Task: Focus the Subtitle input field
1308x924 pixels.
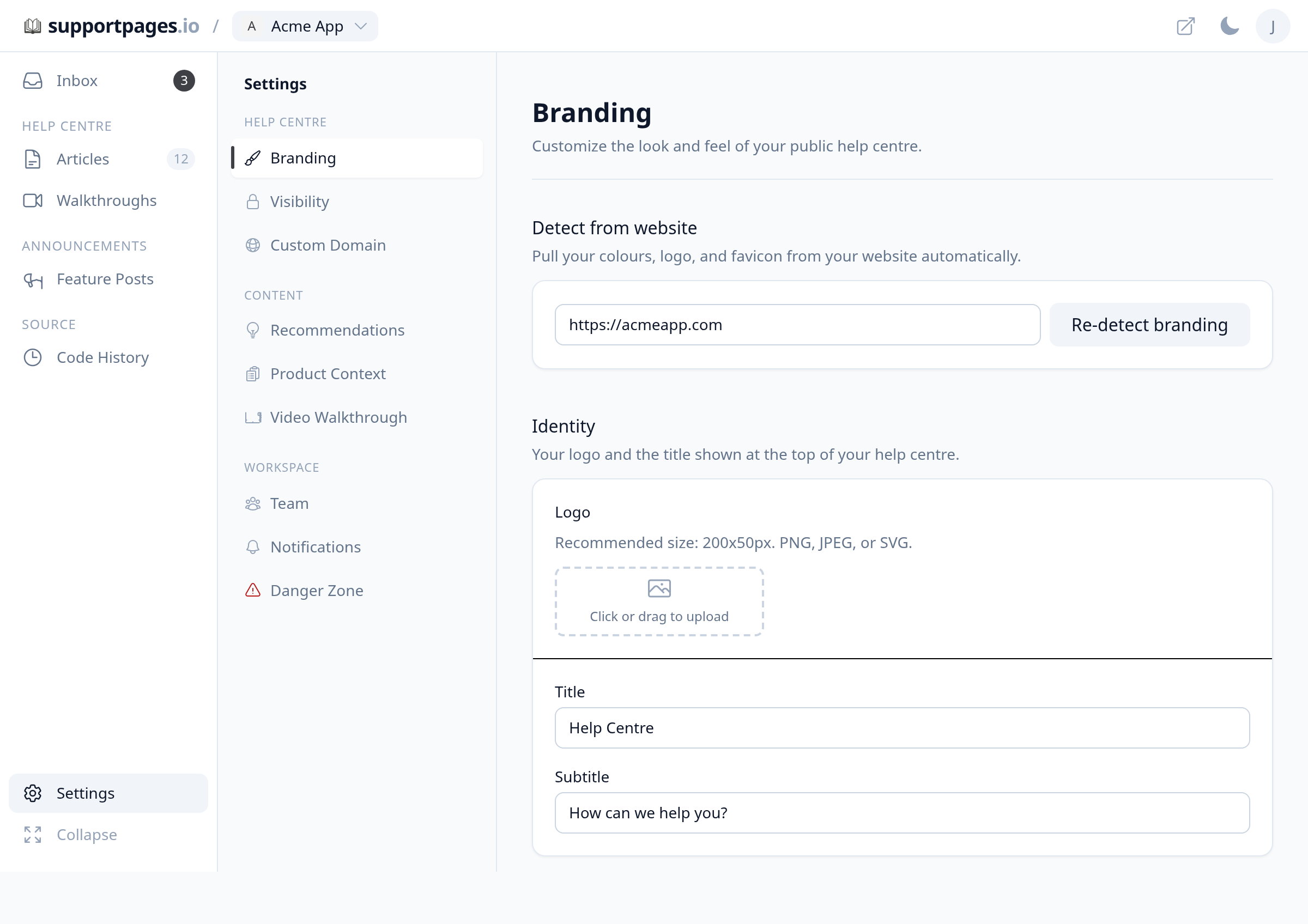Action: pos(903,813)
